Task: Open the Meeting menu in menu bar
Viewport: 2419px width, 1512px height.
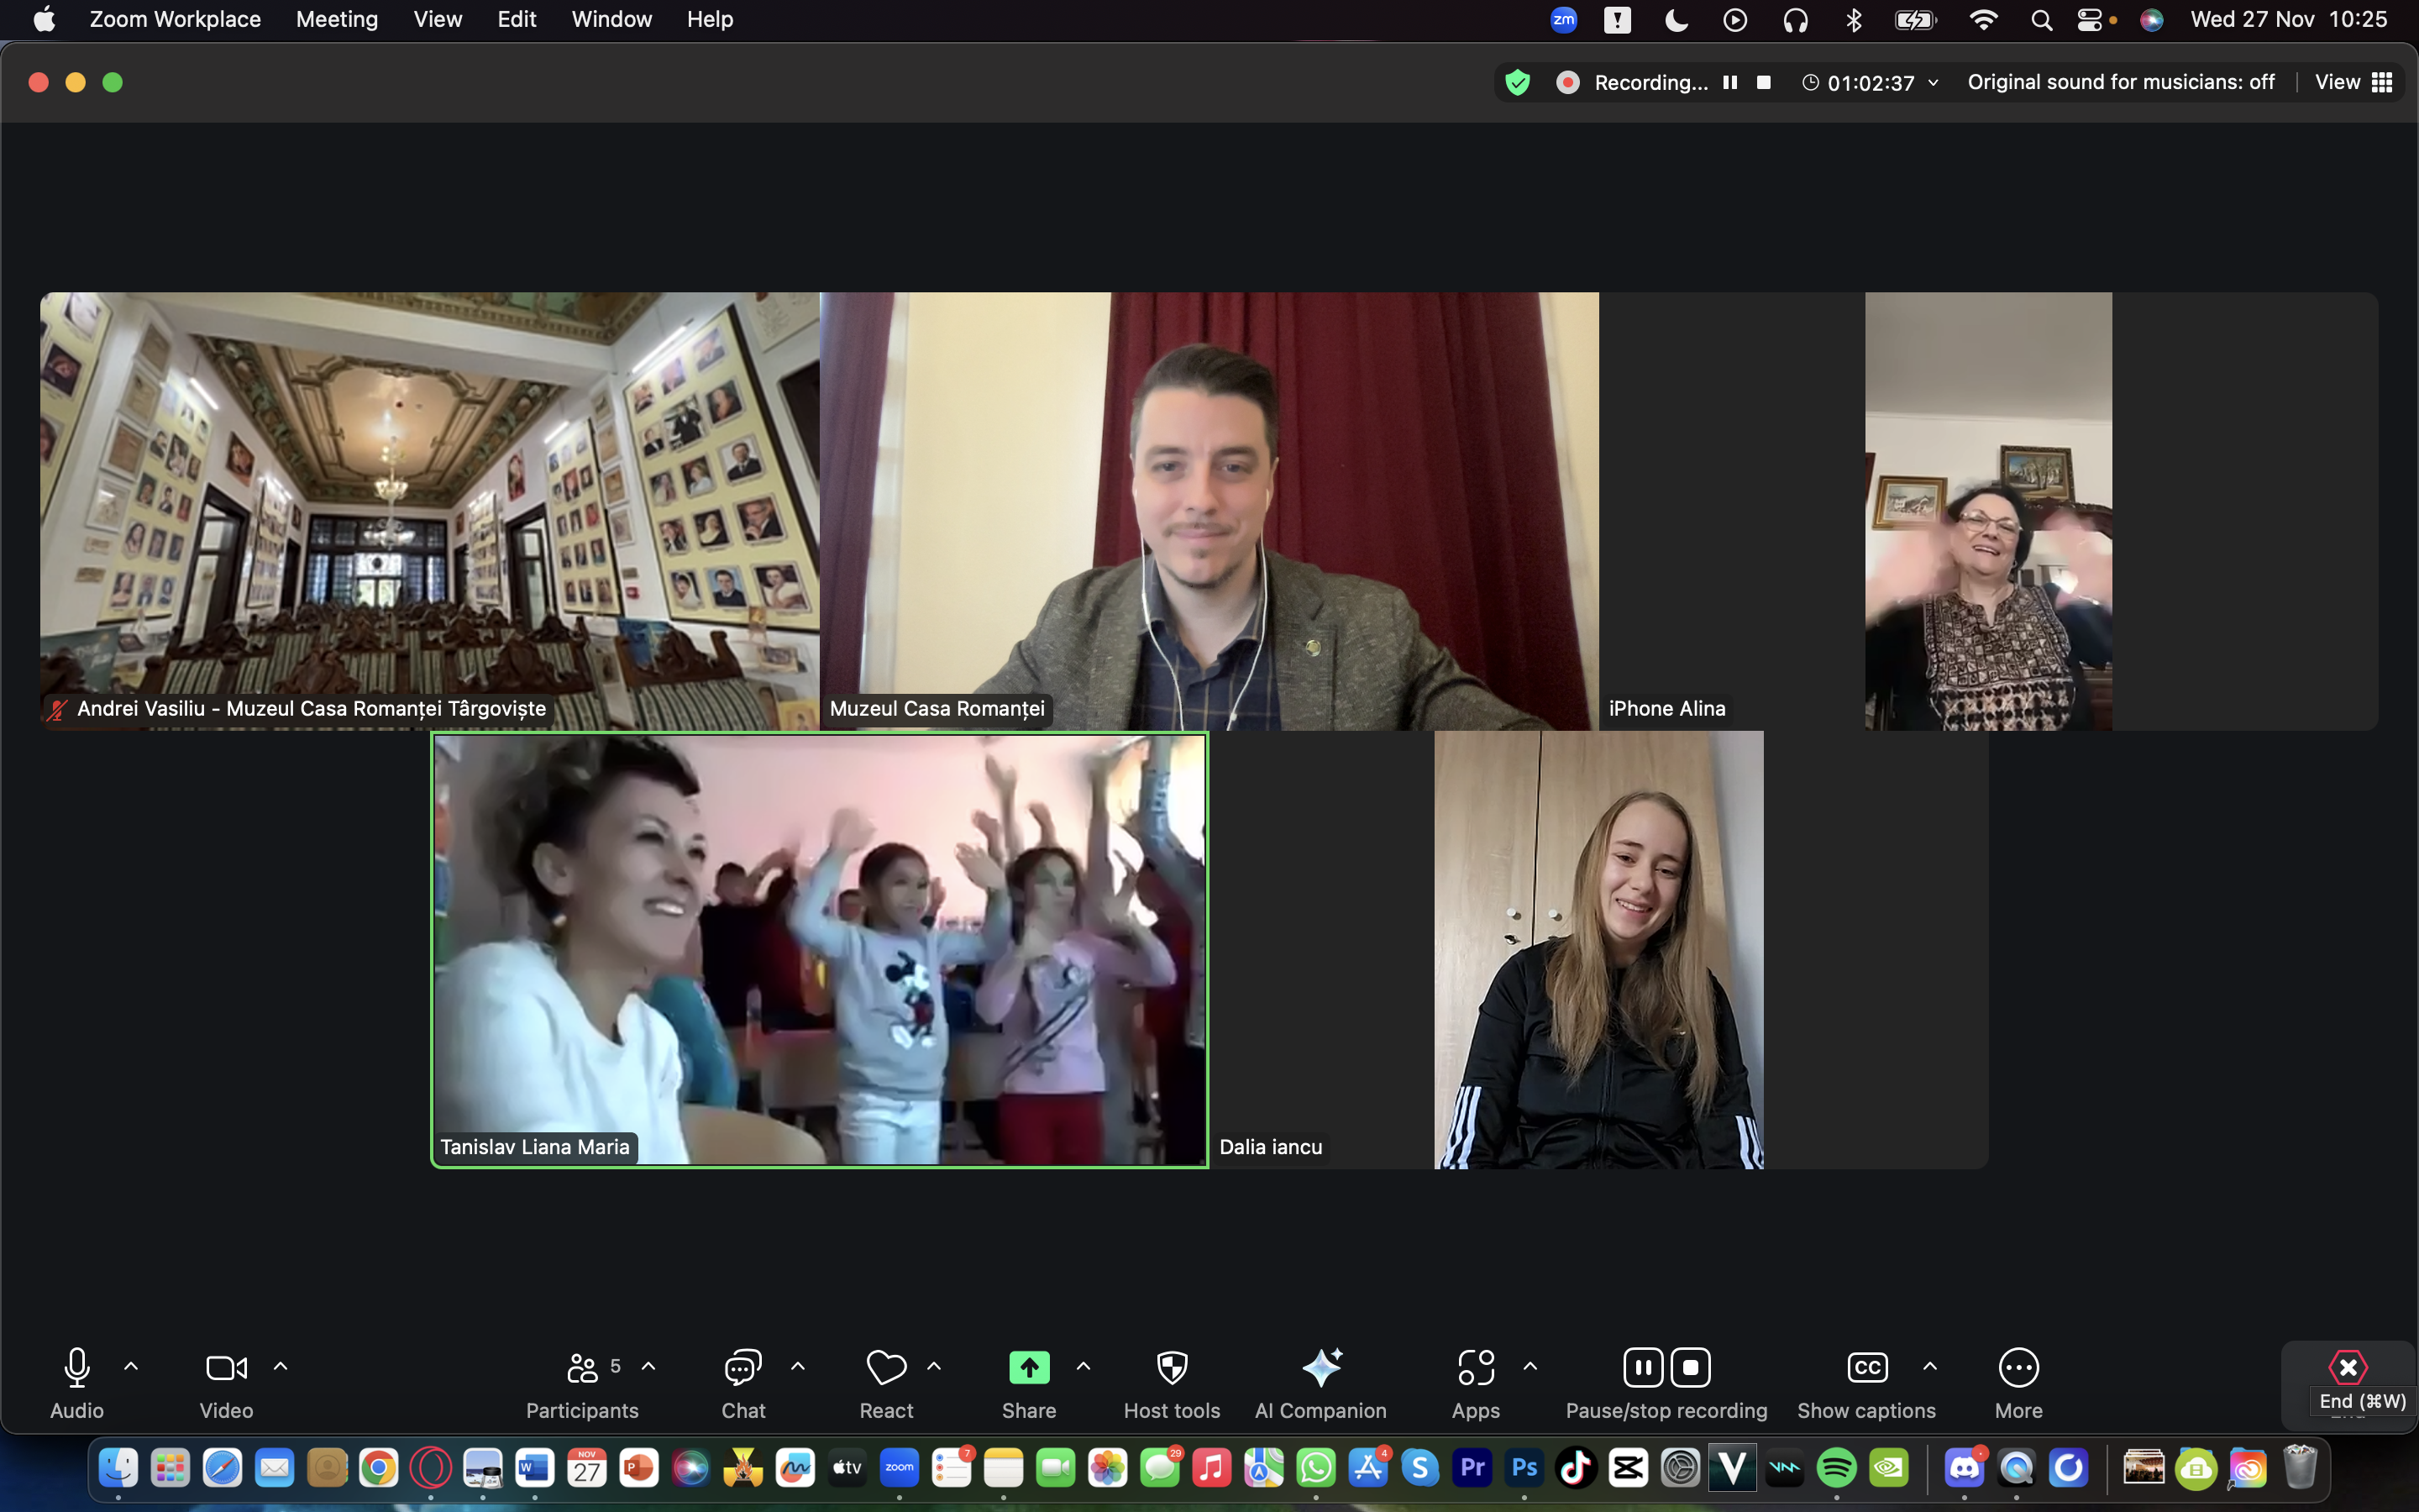Action: coord(337,19)
